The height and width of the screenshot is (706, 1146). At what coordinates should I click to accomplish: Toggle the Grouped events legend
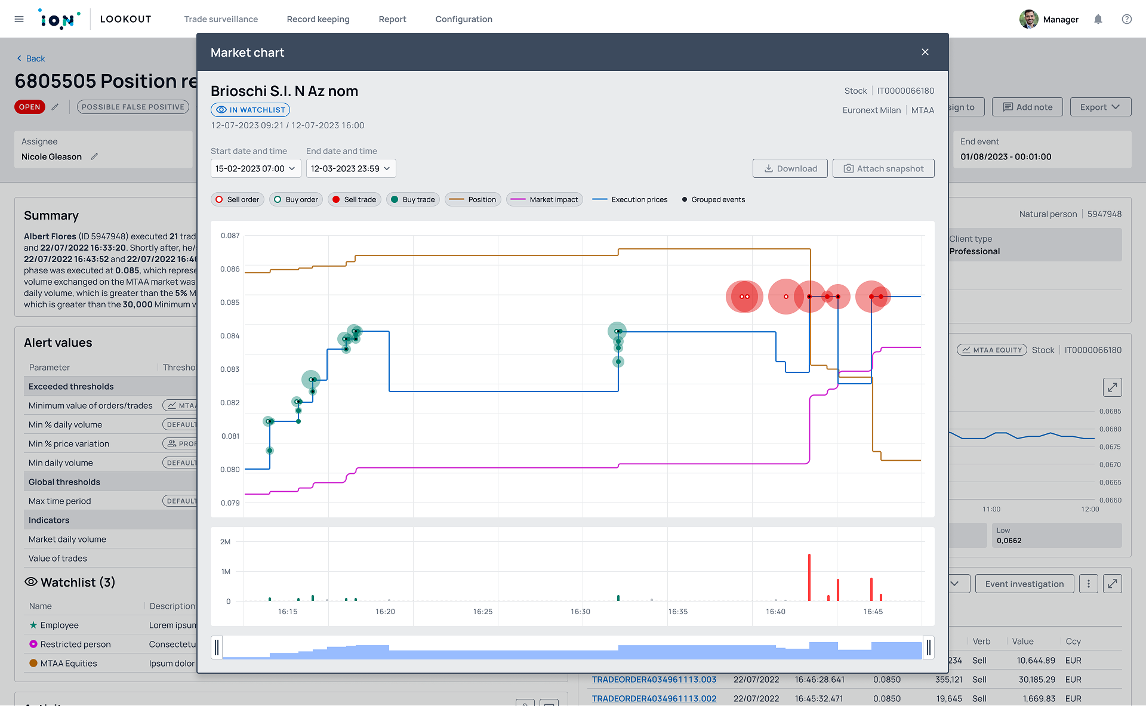(x=713, y=199)
